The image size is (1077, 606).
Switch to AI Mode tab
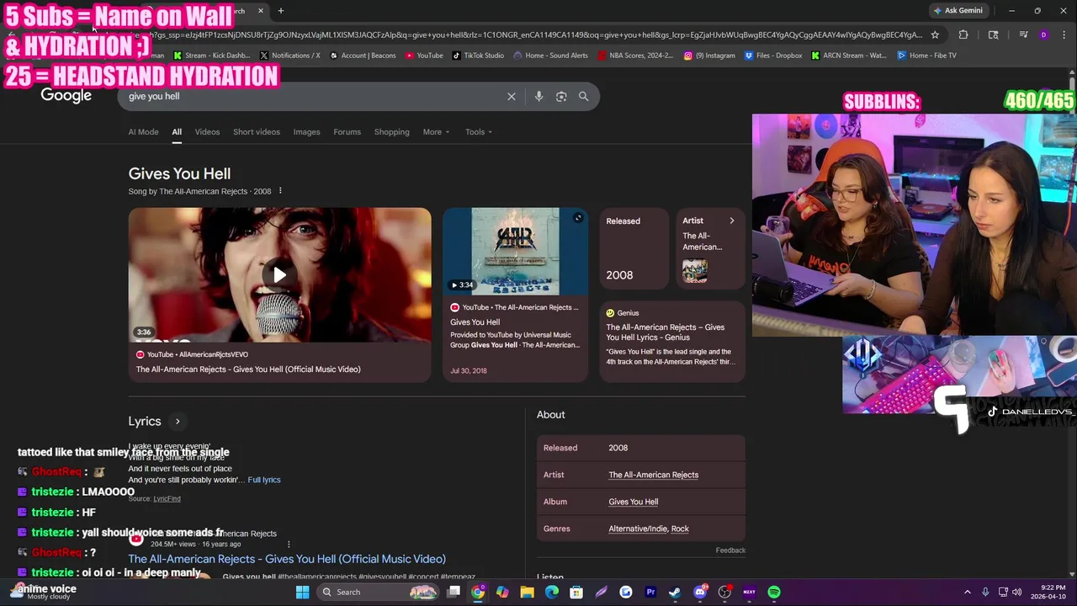pos(143,132)
